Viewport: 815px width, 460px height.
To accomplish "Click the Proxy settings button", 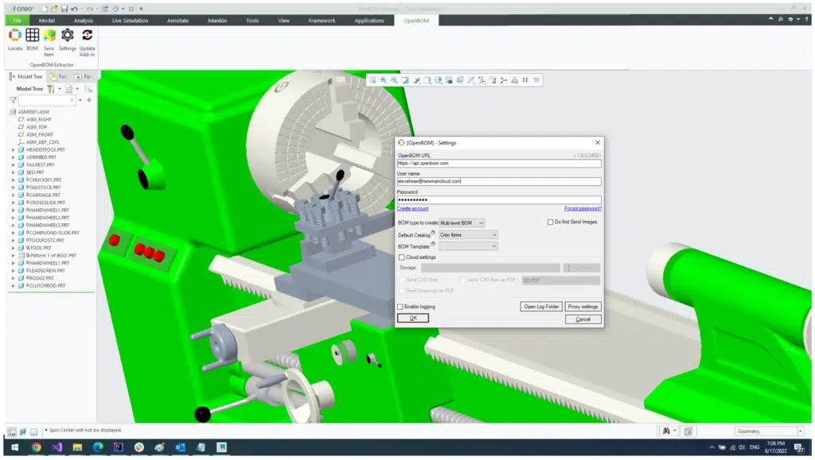I will [x=583, y=307].
